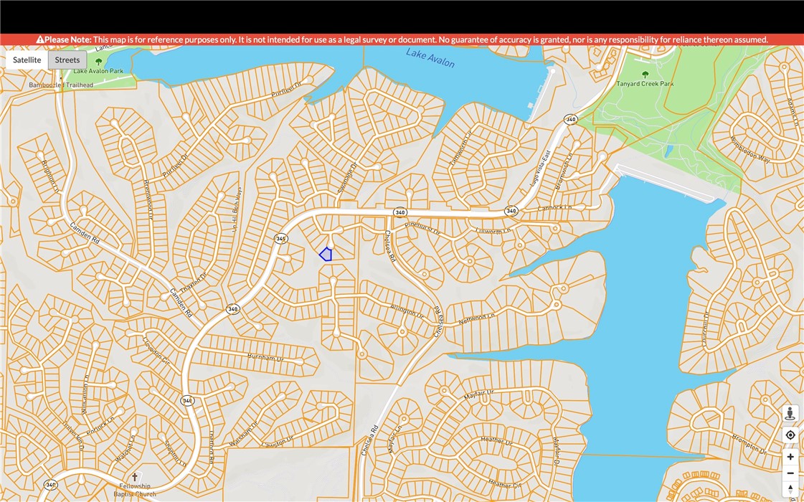Click the Fellowship Baptist Church cross icon

point(134,477)
